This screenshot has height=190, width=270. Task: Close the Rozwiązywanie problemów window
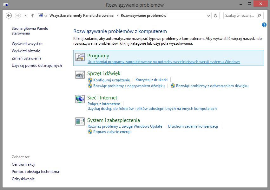(260, 3)
